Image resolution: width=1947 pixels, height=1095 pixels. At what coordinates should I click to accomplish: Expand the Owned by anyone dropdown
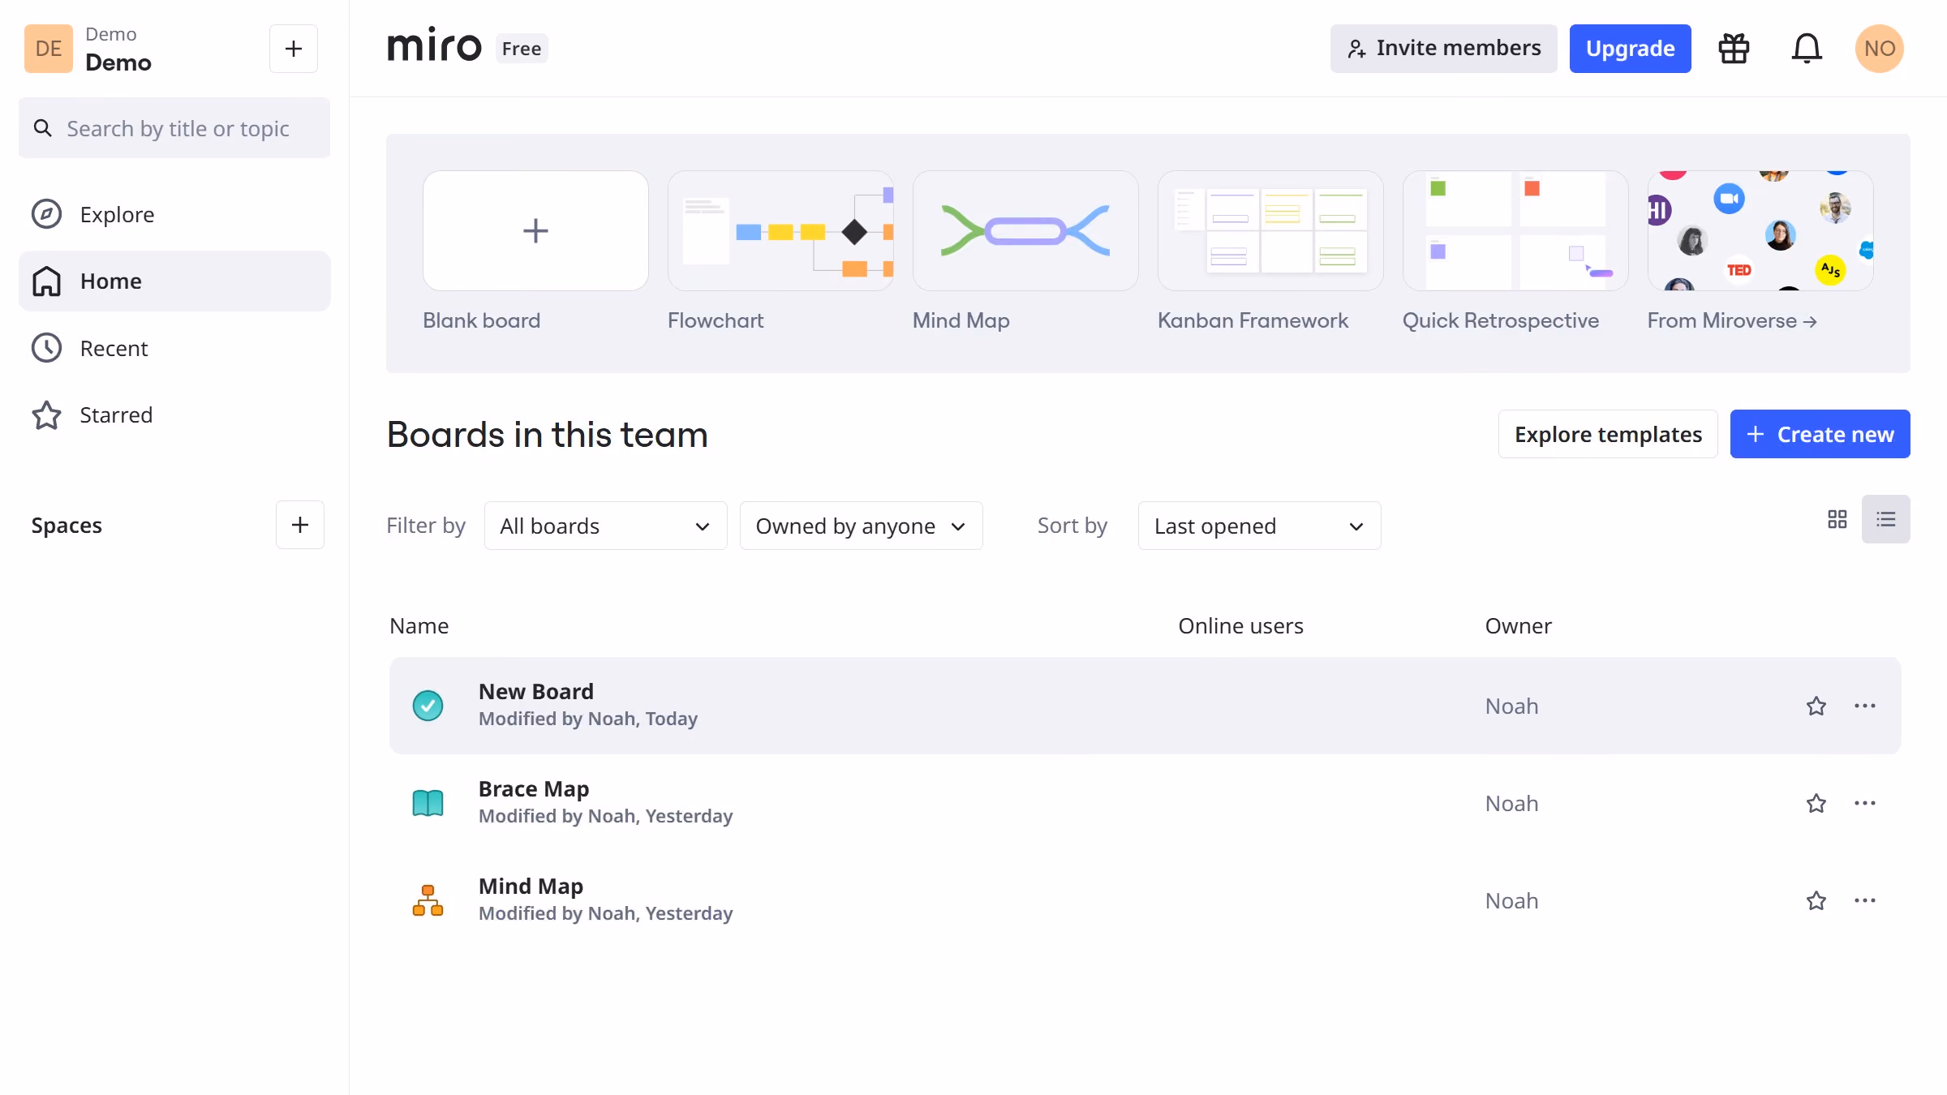tap(861, 526)
